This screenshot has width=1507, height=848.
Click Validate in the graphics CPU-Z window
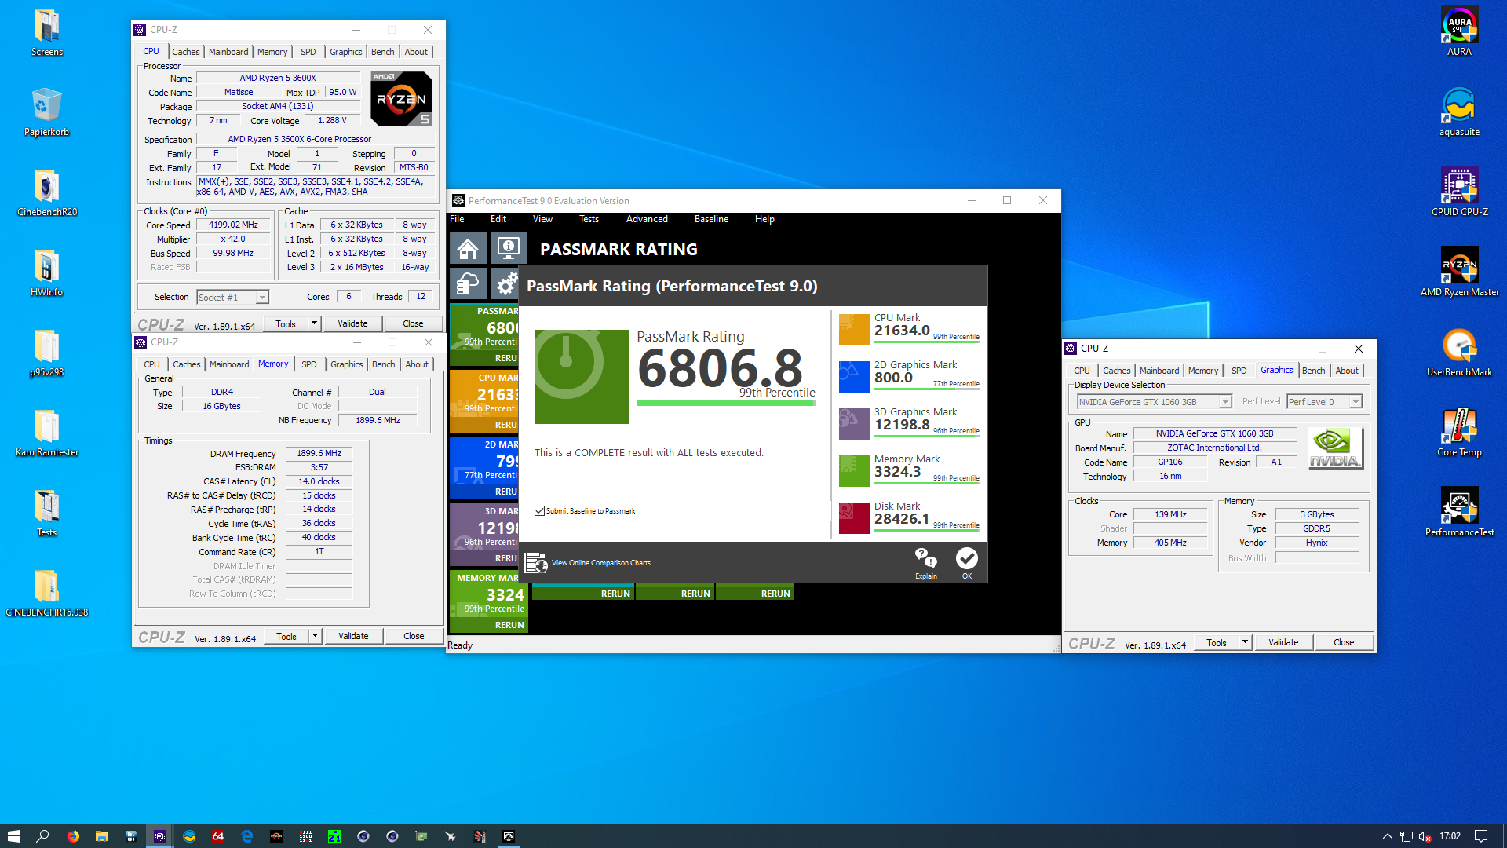click(1283, 642)
